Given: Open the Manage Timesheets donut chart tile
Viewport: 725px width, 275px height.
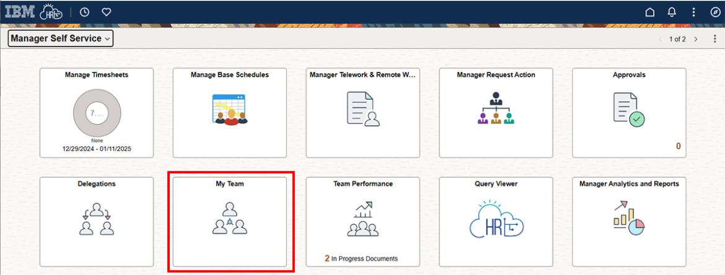Looking at the screenshot, I should 97,113.
